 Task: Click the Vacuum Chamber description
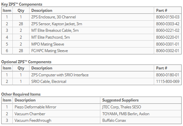click(30, 114)
